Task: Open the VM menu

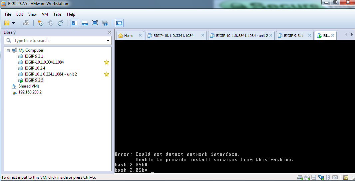Action: 45,14
